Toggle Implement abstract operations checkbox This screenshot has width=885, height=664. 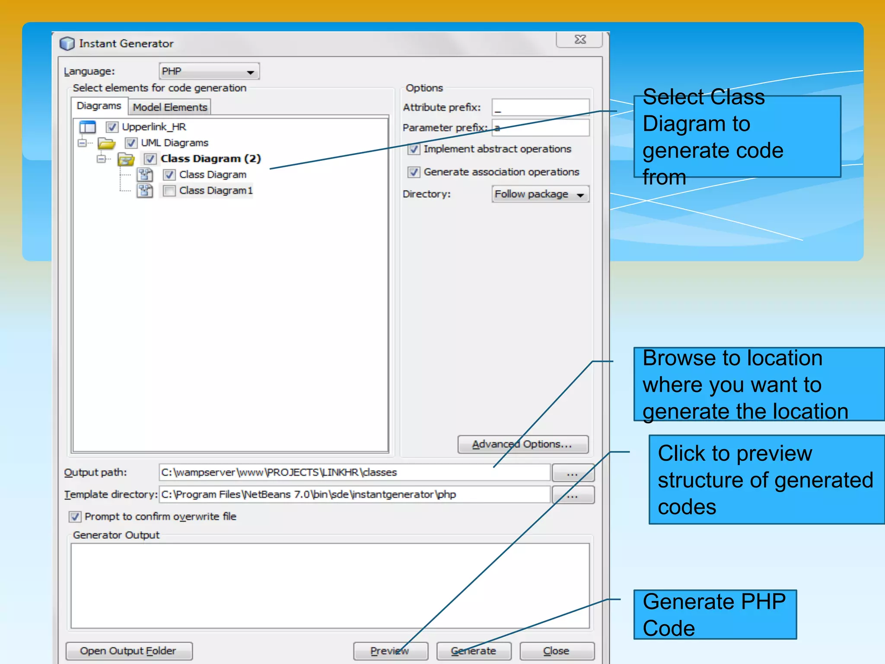click(414, 150)
